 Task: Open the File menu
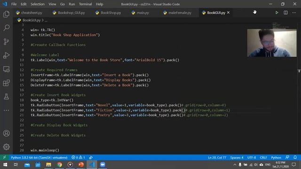pyautogui.click(x=14, y=4)
